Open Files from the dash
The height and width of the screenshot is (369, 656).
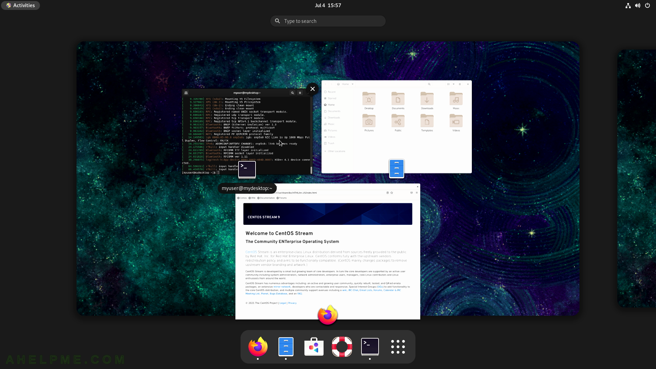(x=286, y=346)
